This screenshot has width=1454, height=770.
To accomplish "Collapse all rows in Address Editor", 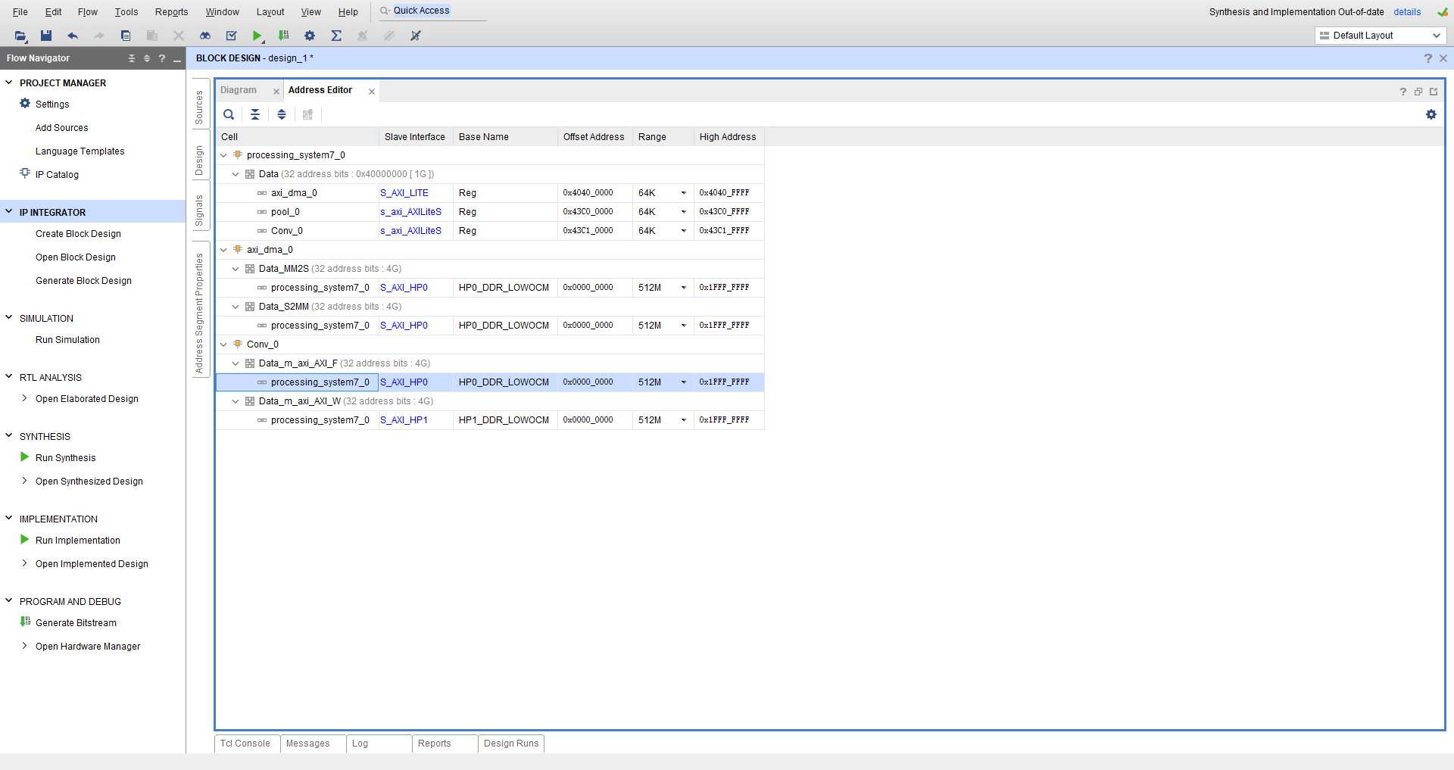I will (x=255, y=114).
